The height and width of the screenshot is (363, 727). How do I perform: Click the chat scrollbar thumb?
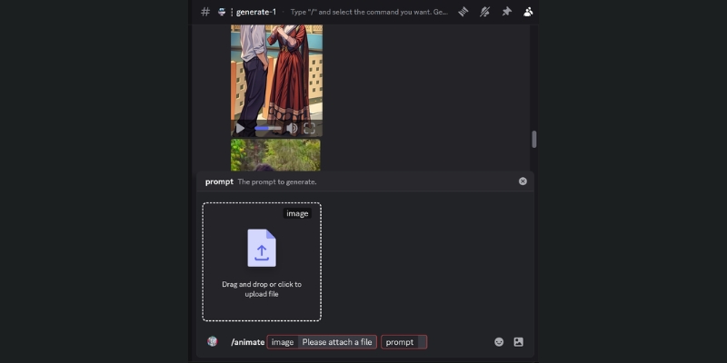click(x=534, y=140)
